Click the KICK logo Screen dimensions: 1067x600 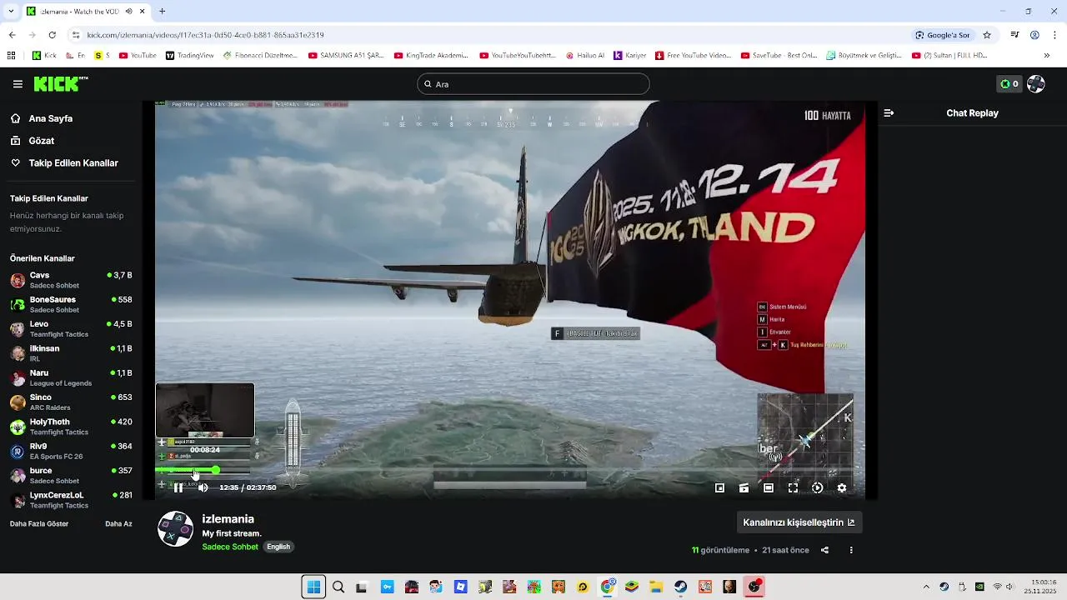pyautogui.click(x=60, y=83)
